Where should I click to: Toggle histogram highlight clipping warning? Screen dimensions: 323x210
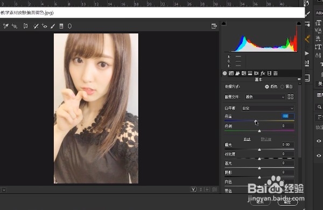[x=299, y=23]
